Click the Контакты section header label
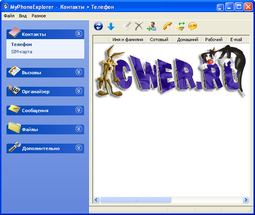The image size is (255, 215). pyautogui.click(x=34, y=34)
